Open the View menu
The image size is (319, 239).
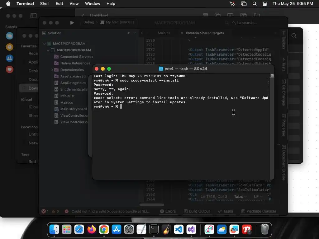click(74, 3)
